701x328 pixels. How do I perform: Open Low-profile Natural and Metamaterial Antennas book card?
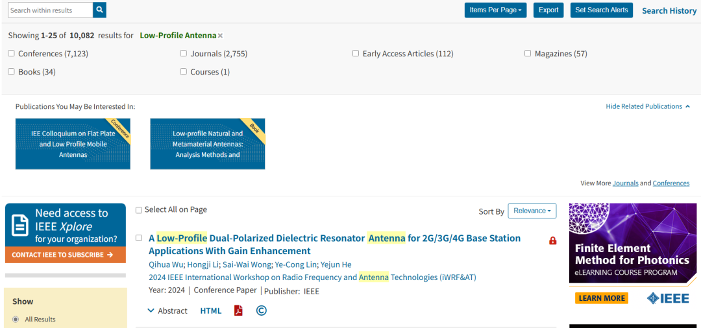point(208,144)
